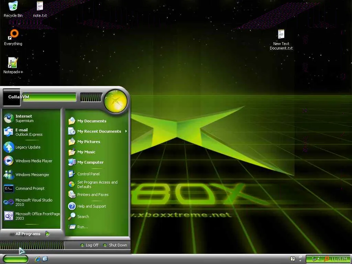
Task: Open Search from Start menu
Action: pos(97,217)
